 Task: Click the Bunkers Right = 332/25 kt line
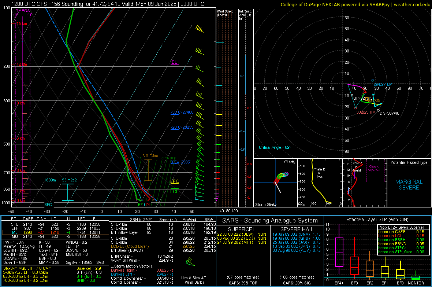click(x=142, y=271)
